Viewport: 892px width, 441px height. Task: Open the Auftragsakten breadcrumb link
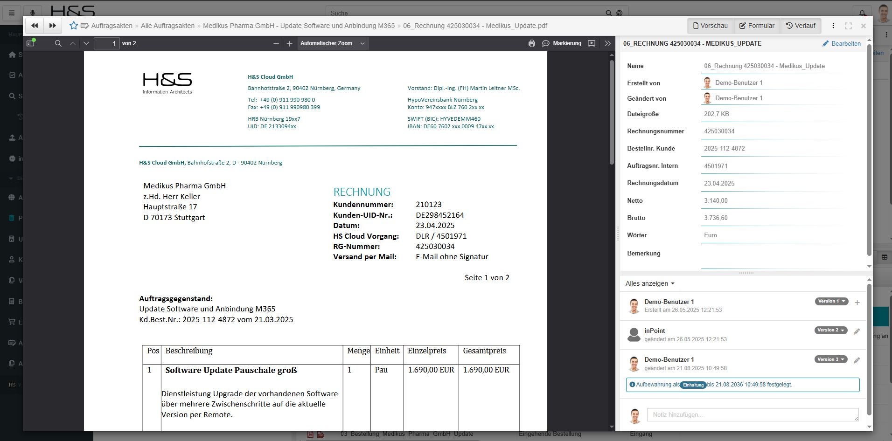point(112,26)
